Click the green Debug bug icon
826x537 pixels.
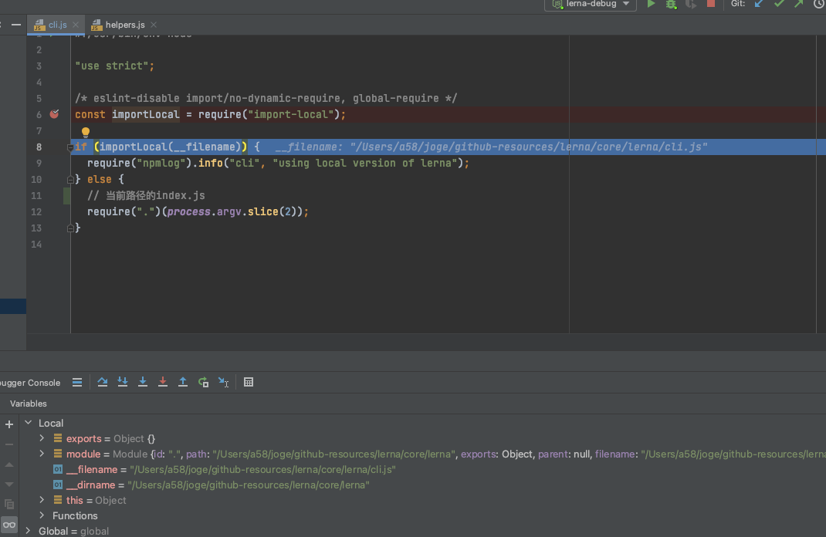pyautogui.click(x=671, y=4)
